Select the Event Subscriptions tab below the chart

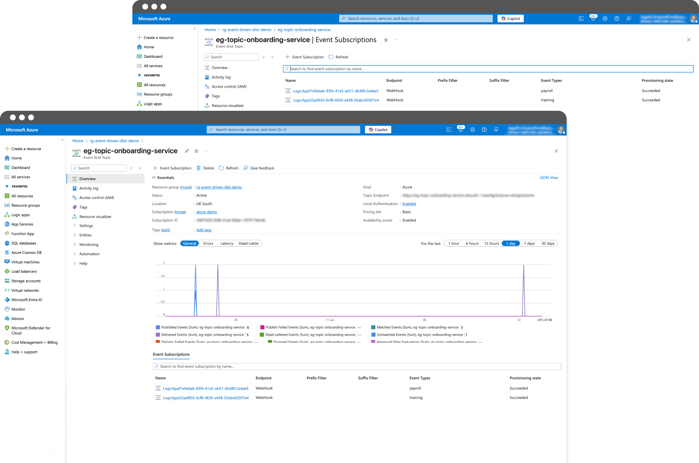tap(171, 355)
